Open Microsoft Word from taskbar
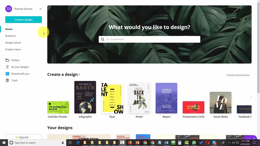Screen dimensions: 260x146 [166, 142]
